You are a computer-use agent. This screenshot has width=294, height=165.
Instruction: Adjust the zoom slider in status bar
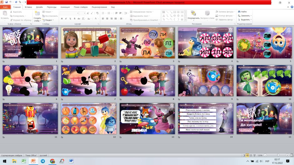click(278, 155)
